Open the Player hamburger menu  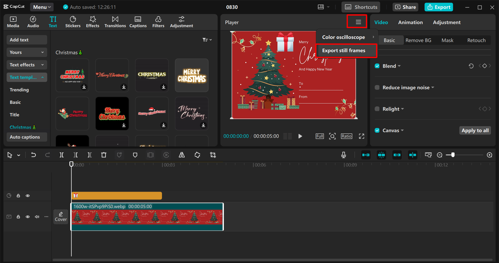pyautogui.click(x=358, y=22)
